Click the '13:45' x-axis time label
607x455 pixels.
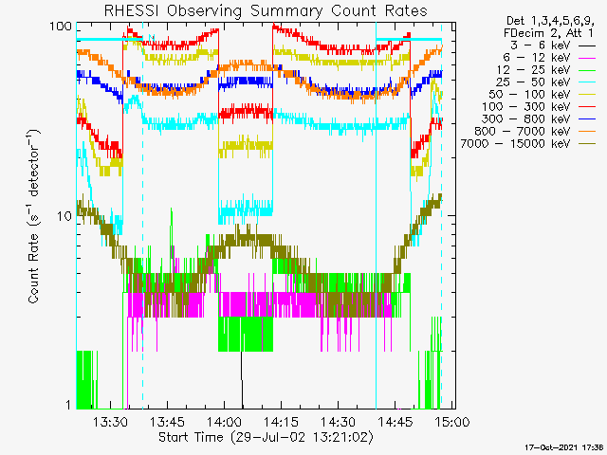[167, 421]
